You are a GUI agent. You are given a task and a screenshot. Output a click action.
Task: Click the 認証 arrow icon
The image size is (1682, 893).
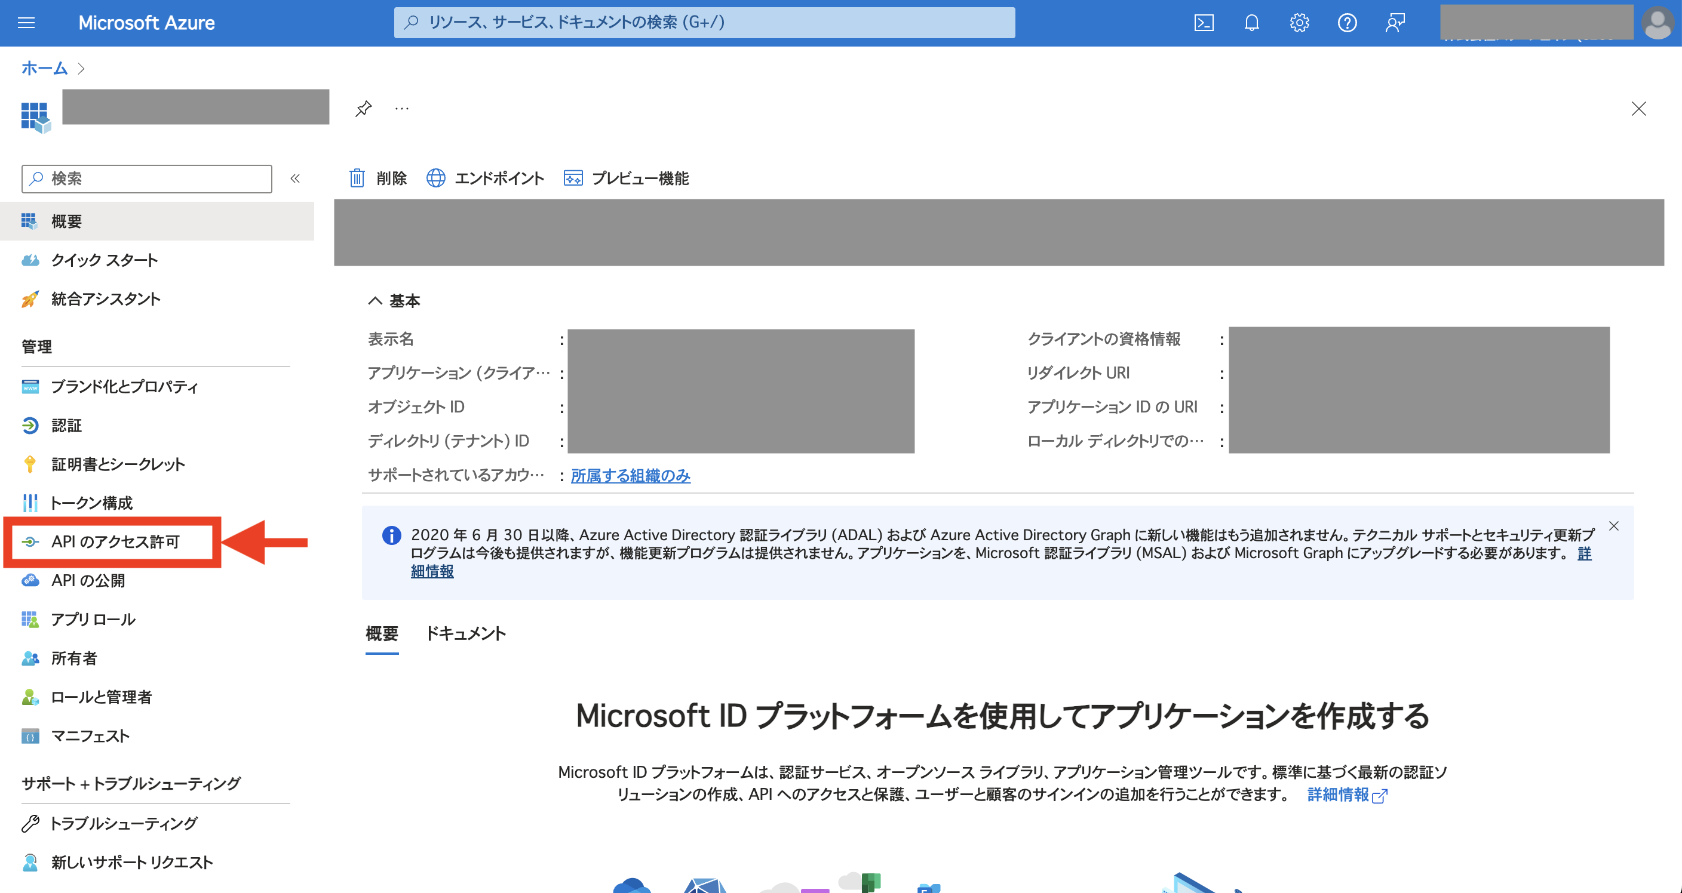(x=30, y=426)
